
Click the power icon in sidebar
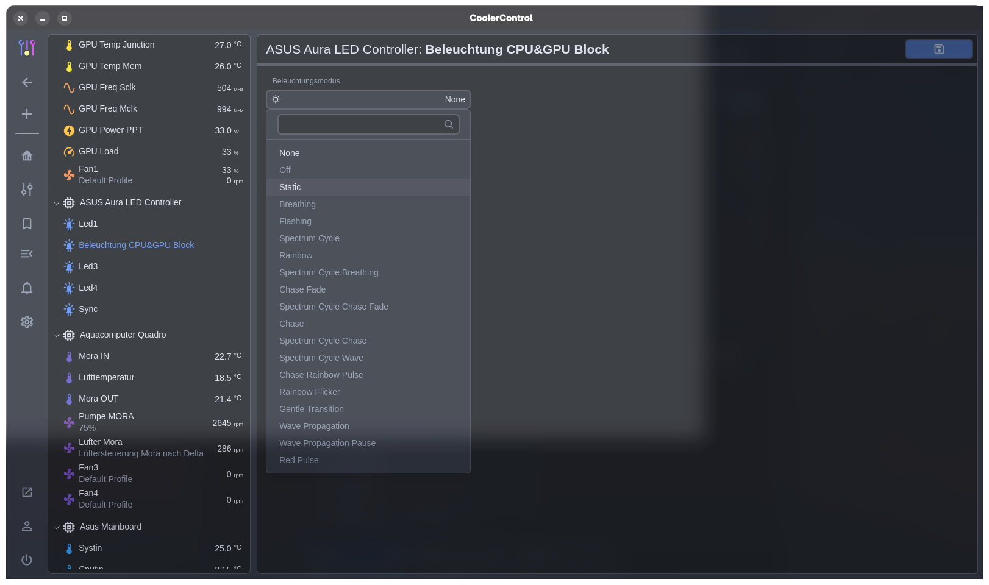point(27,559)
